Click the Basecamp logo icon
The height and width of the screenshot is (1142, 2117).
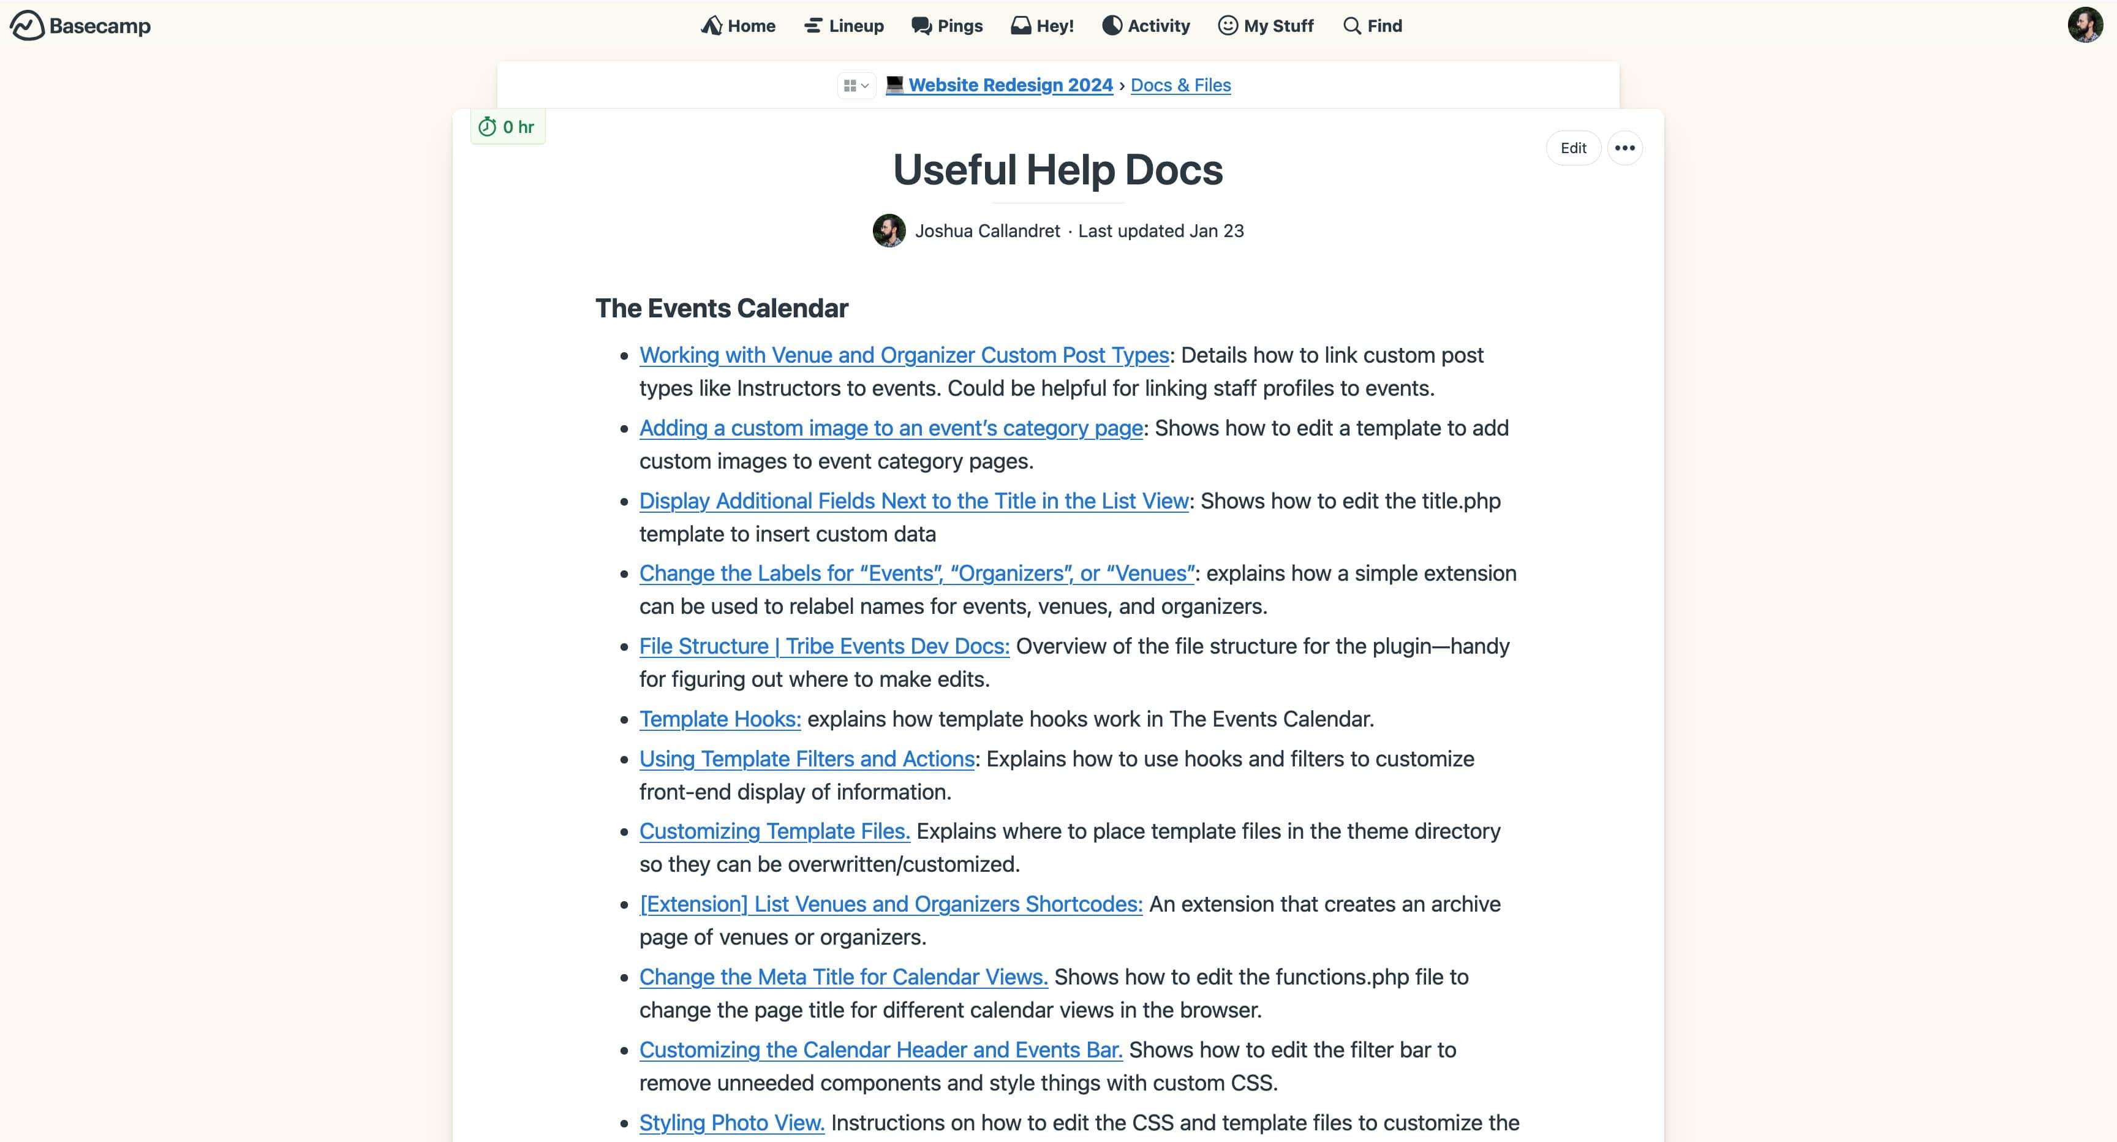(x=27, y=26)
